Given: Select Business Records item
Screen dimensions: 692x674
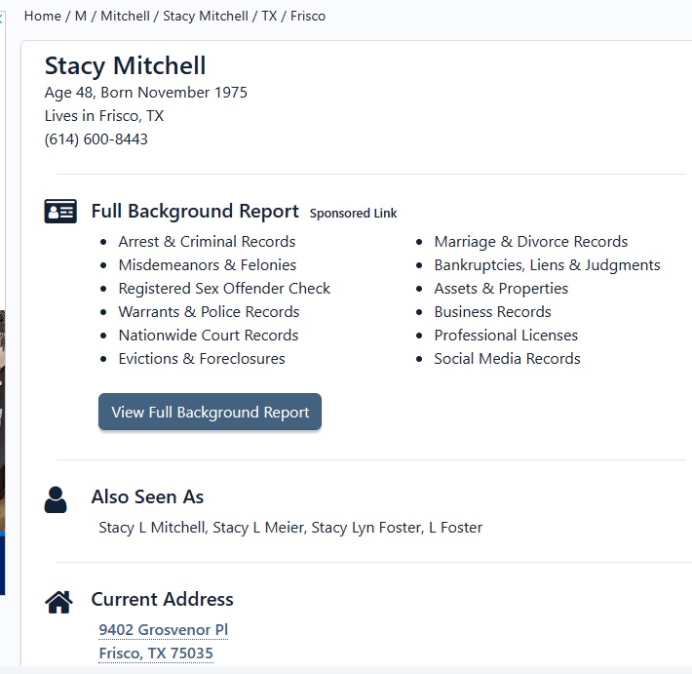Looking at the screenshot, I should click(492, 312).
